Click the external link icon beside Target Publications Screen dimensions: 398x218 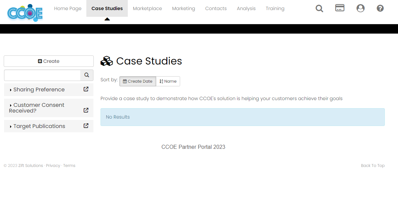(x=85, y=126)
